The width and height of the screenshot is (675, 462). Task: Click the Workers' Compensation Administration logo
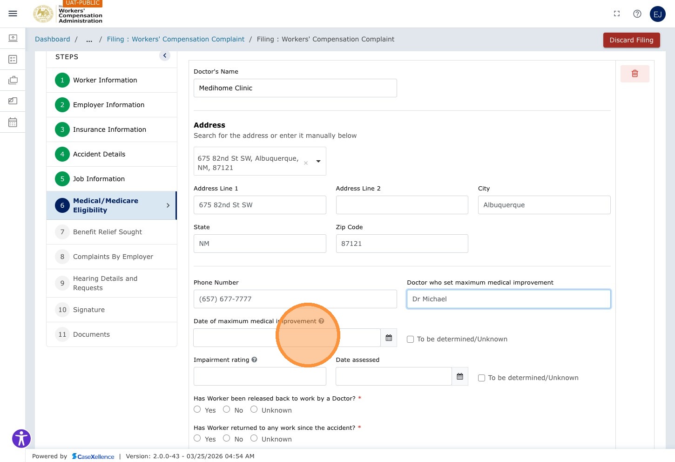[x=68, y=14]
